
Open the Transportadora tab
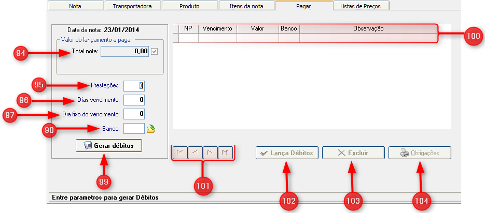132,6
